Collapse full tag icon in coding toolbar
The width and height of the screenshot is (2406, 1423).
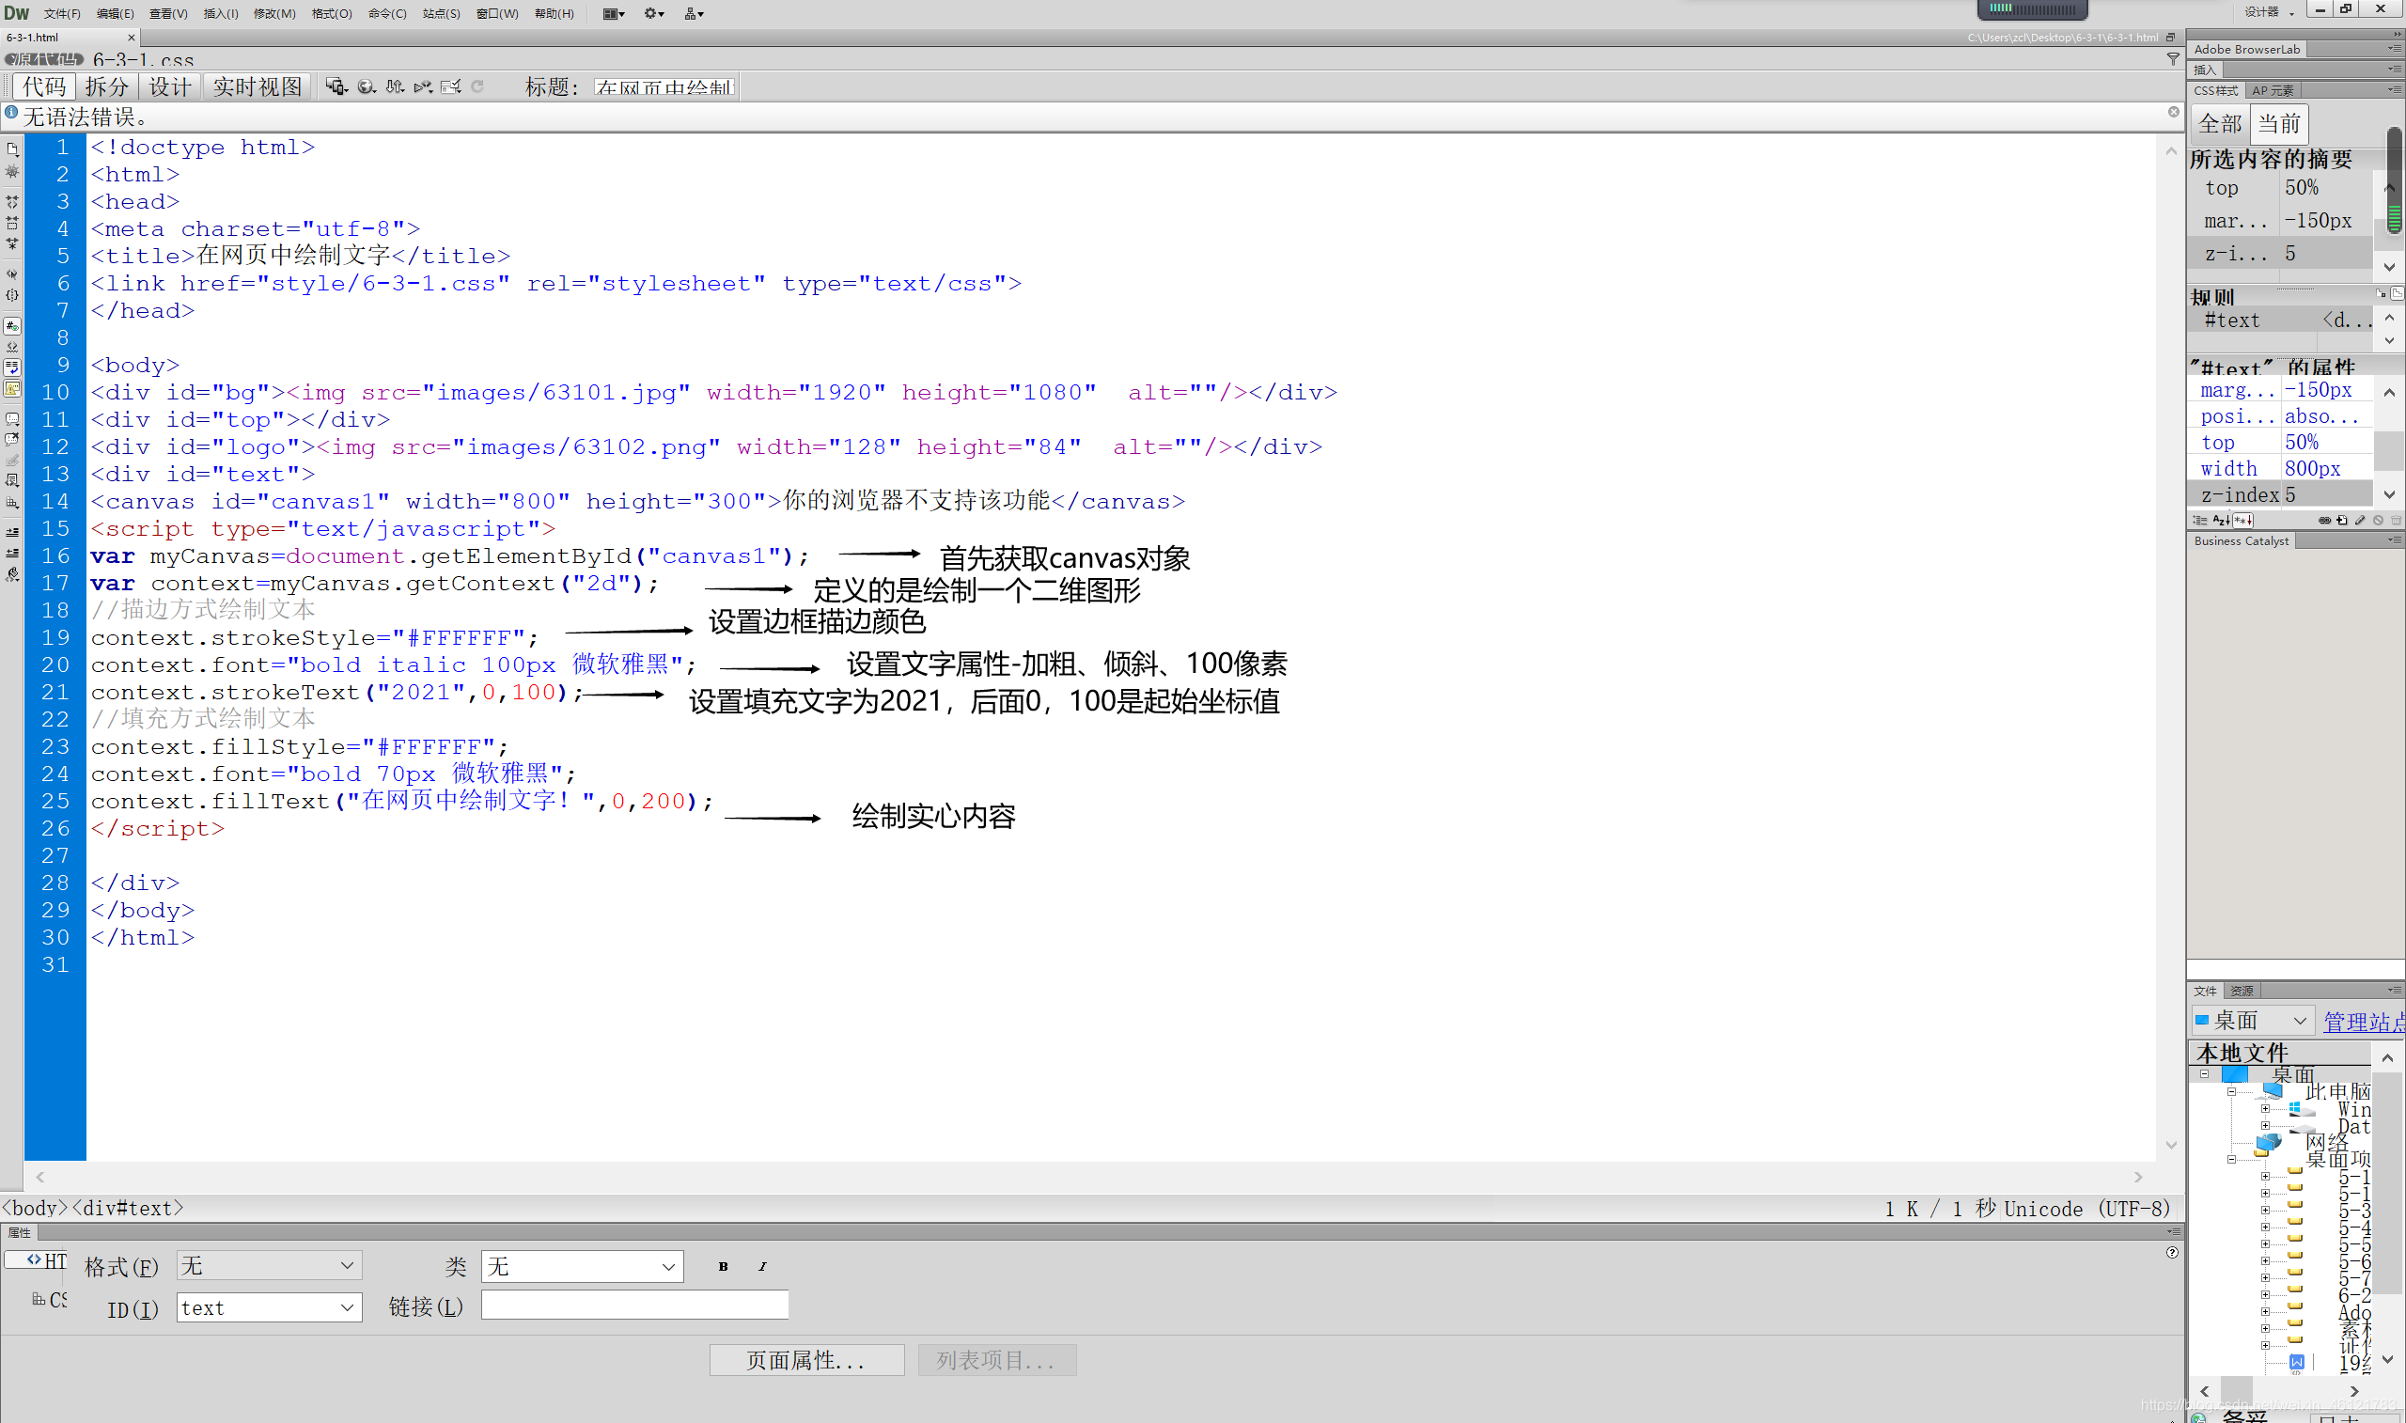pos(12,201)
